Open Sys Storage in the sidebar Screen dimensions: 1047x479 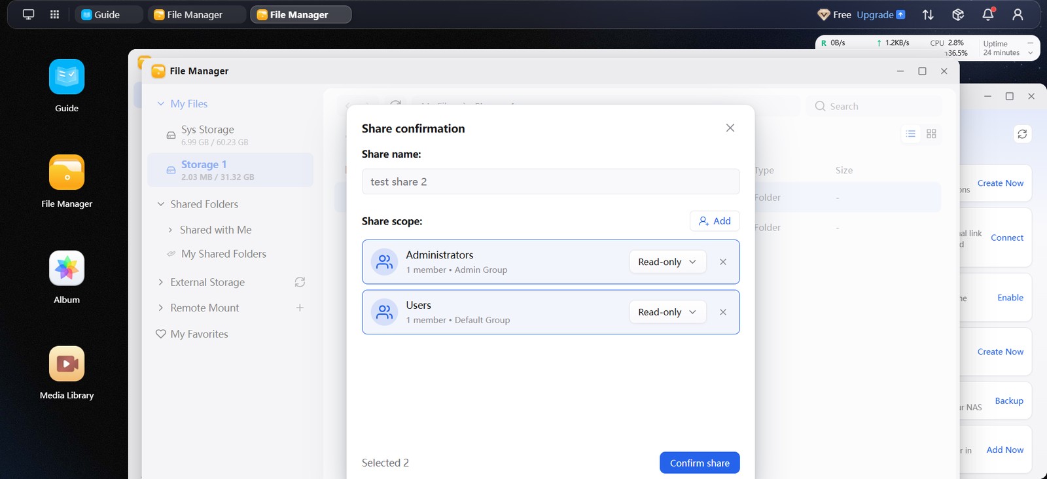tap(230, 135)
